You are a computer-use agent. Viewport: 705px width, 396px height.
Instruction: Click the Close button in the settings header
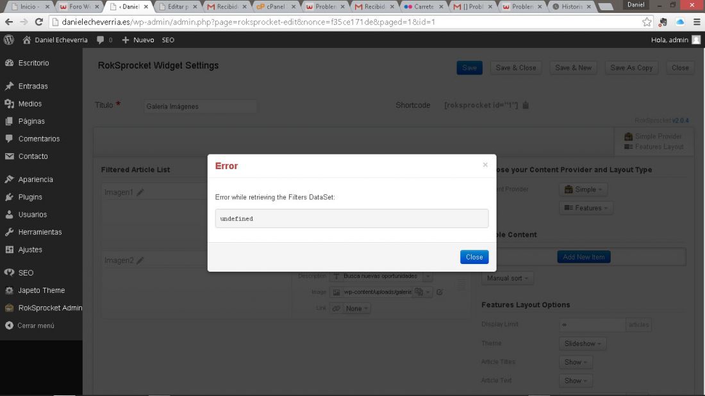680,68
